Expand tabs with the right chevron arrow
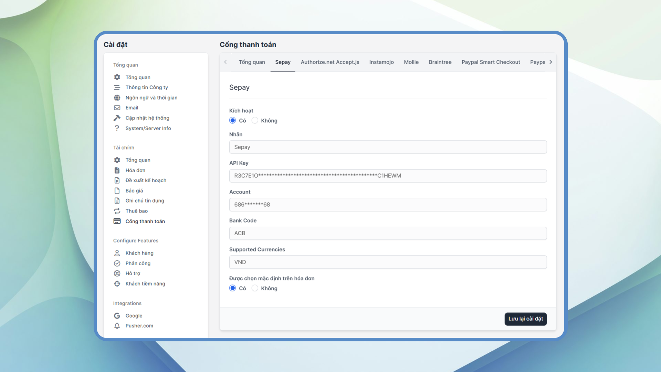661x372 pixels. point(551,62)
